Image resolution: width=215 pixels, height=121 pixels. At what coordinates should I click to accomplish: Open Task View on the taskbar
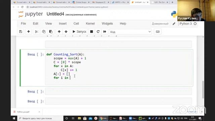point(73,118)
